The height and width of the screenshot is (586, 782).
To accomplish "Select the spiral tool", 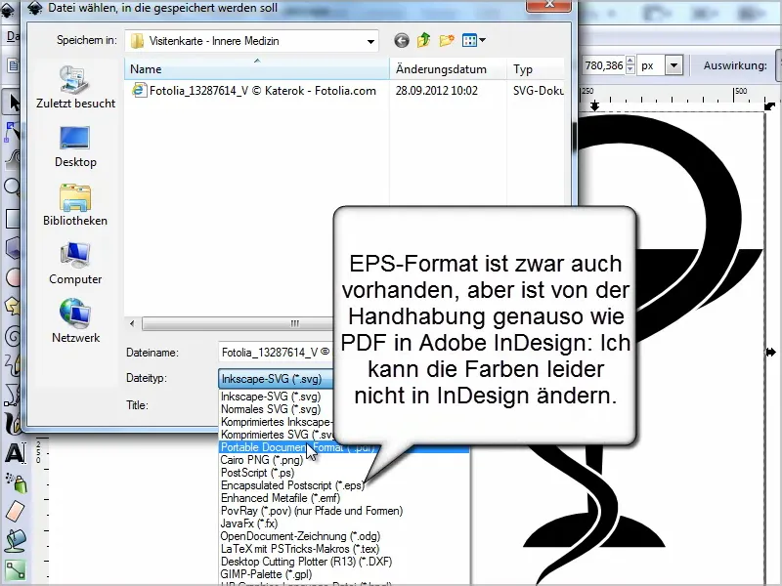I will coord(12,336).
